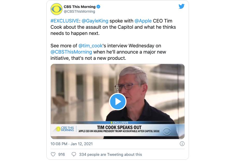Image resolution: width=227 pixels, height=161 pixels.
Task: Click the CBS This Morning account name
Action: 80,7
